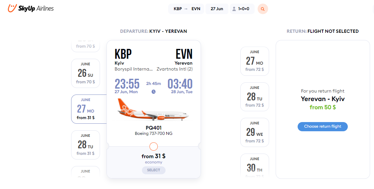Click the passenger person icon

click(234, 9)
